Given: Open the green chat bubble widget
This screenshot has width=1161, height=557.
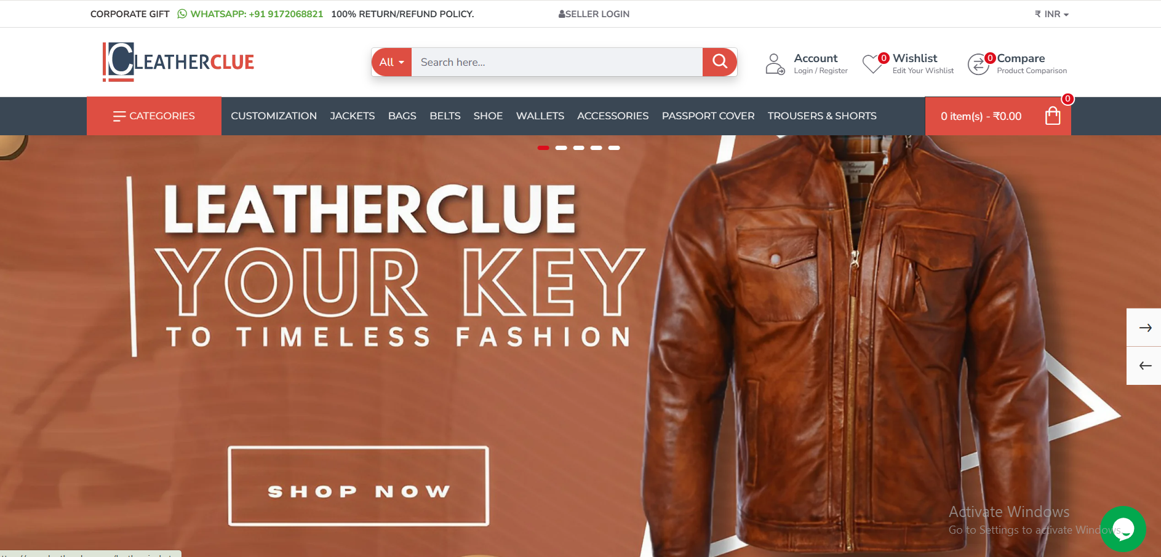Looking at the screenshot, I should click(1123, 529).
